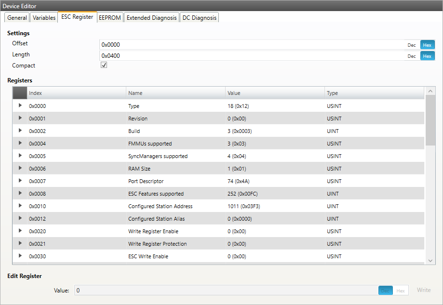Switch Offset field to Dec format

[x=411, y=45]
